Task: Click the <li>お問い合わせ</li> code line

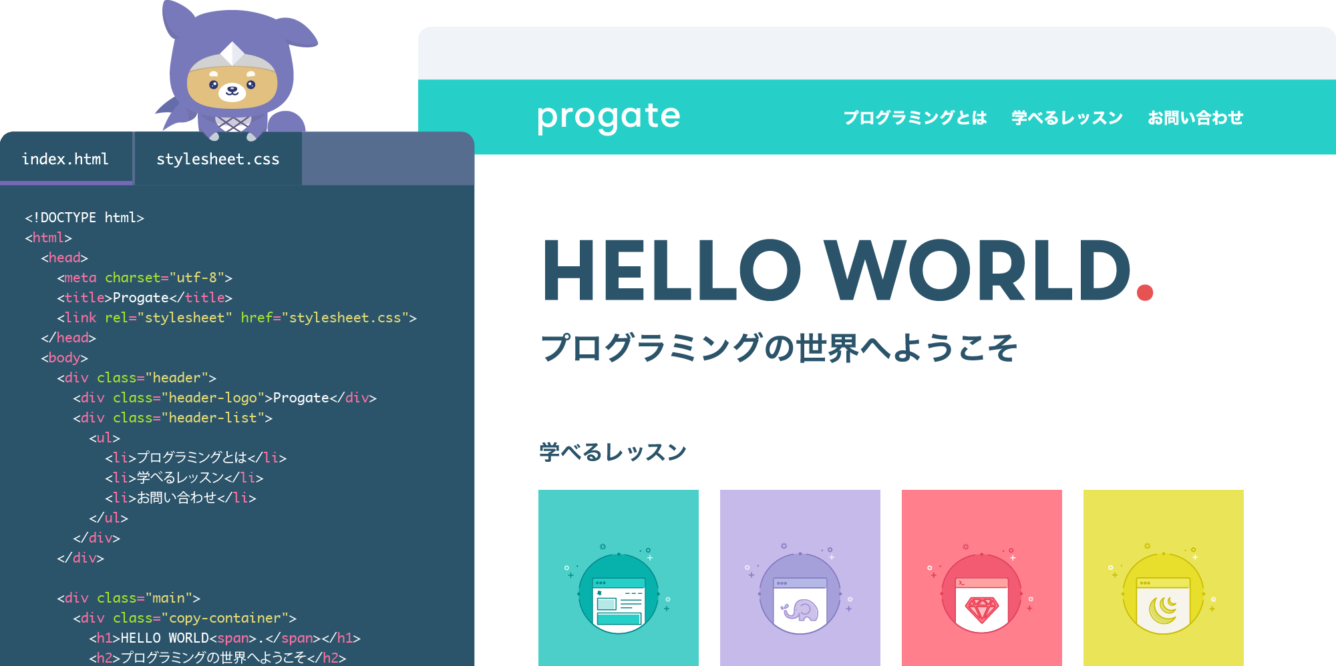Action: 180,498
